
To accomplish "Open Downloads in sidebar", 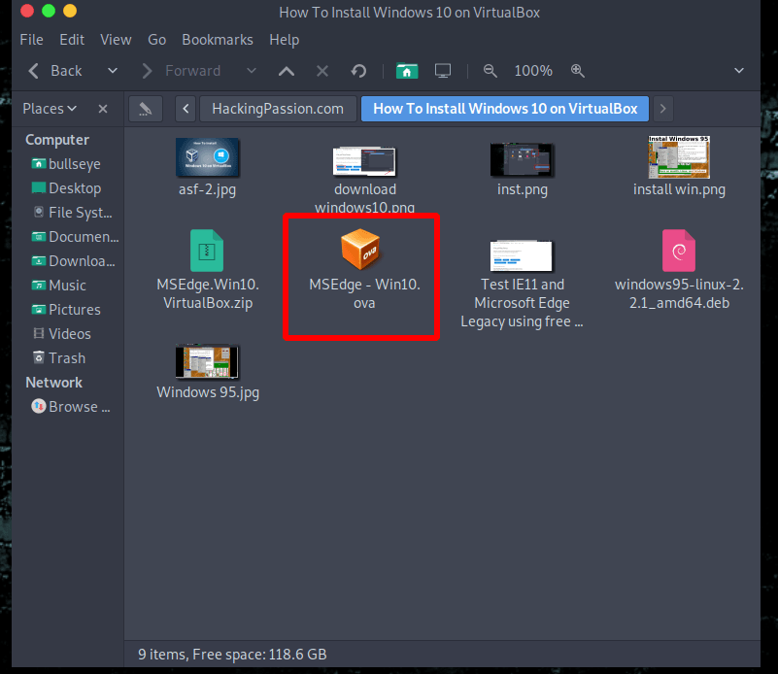I will 73,261.
